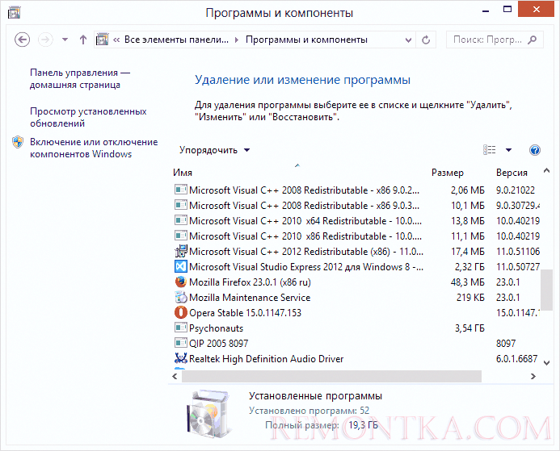Select the Psychonauts program icon
Viewport: 560px width, 451px height.
[181, 328]
